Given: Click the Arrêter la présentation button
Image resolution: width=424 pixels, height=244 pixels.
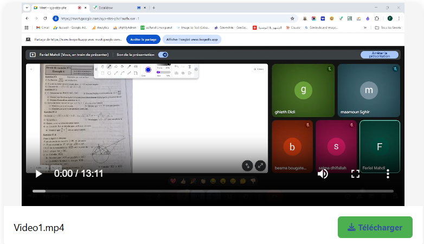Looking at the screenshot, I should pyautogui.click(x=379, y=55).
